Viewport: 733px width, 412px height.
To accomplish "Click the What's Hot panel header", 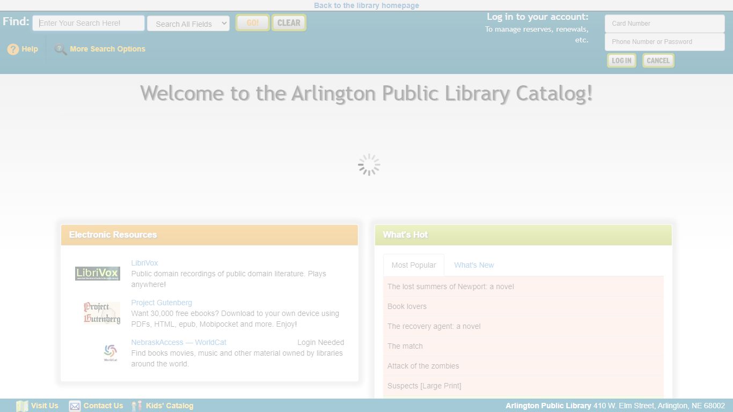I will coord(523,235).
